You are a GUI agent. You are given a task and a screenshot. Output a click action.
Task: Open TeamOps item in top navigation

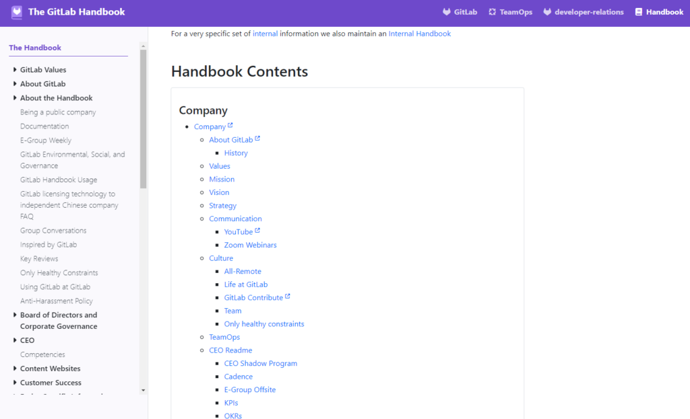click(x=511, y=12)
